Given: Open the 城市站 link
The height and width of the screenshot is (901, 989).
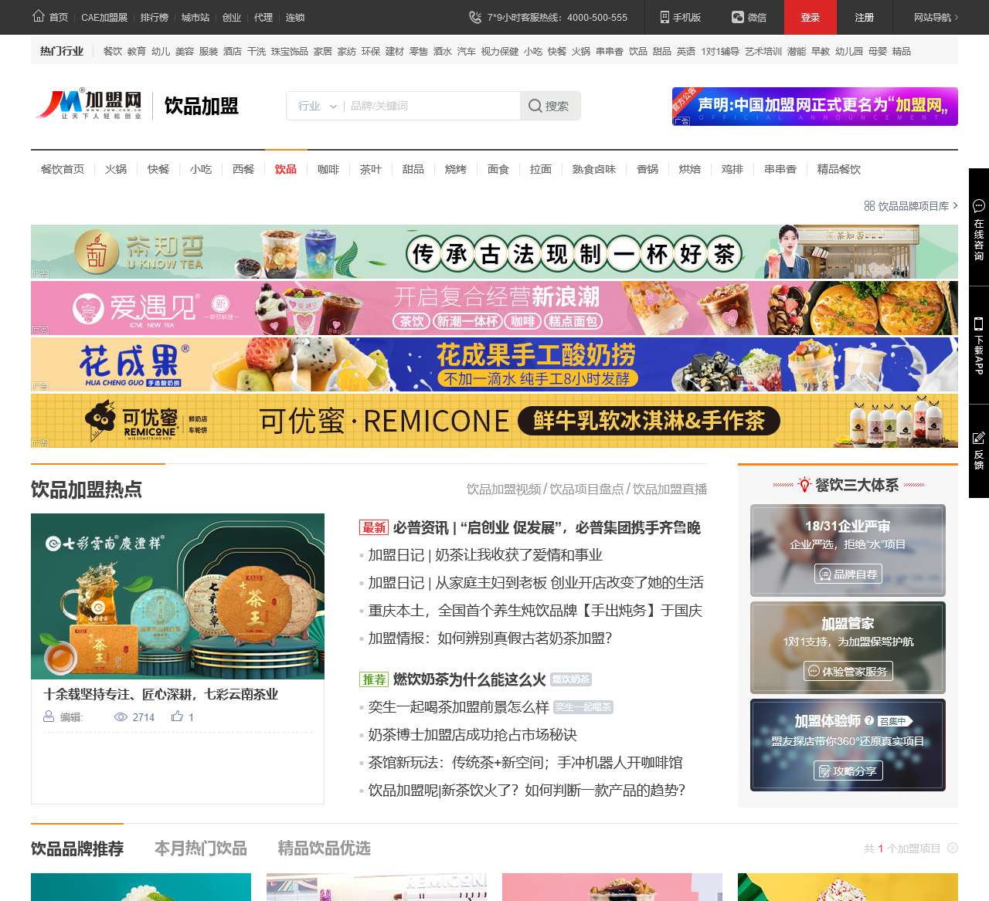Looking at the screenshot, I should pyautogui.click(x=195, y=17).
